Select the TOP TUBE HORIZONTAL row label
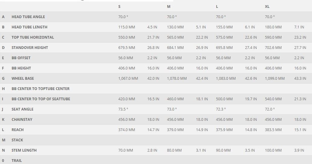Viewport: 312px width, 164px height. point(33,37)
